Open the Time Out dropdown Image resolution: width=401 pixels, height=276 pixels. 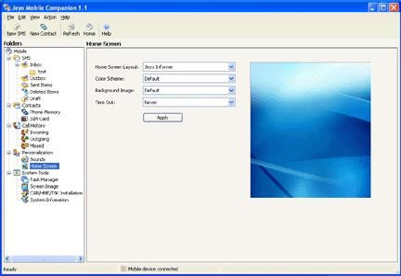(x=231, y=102)
